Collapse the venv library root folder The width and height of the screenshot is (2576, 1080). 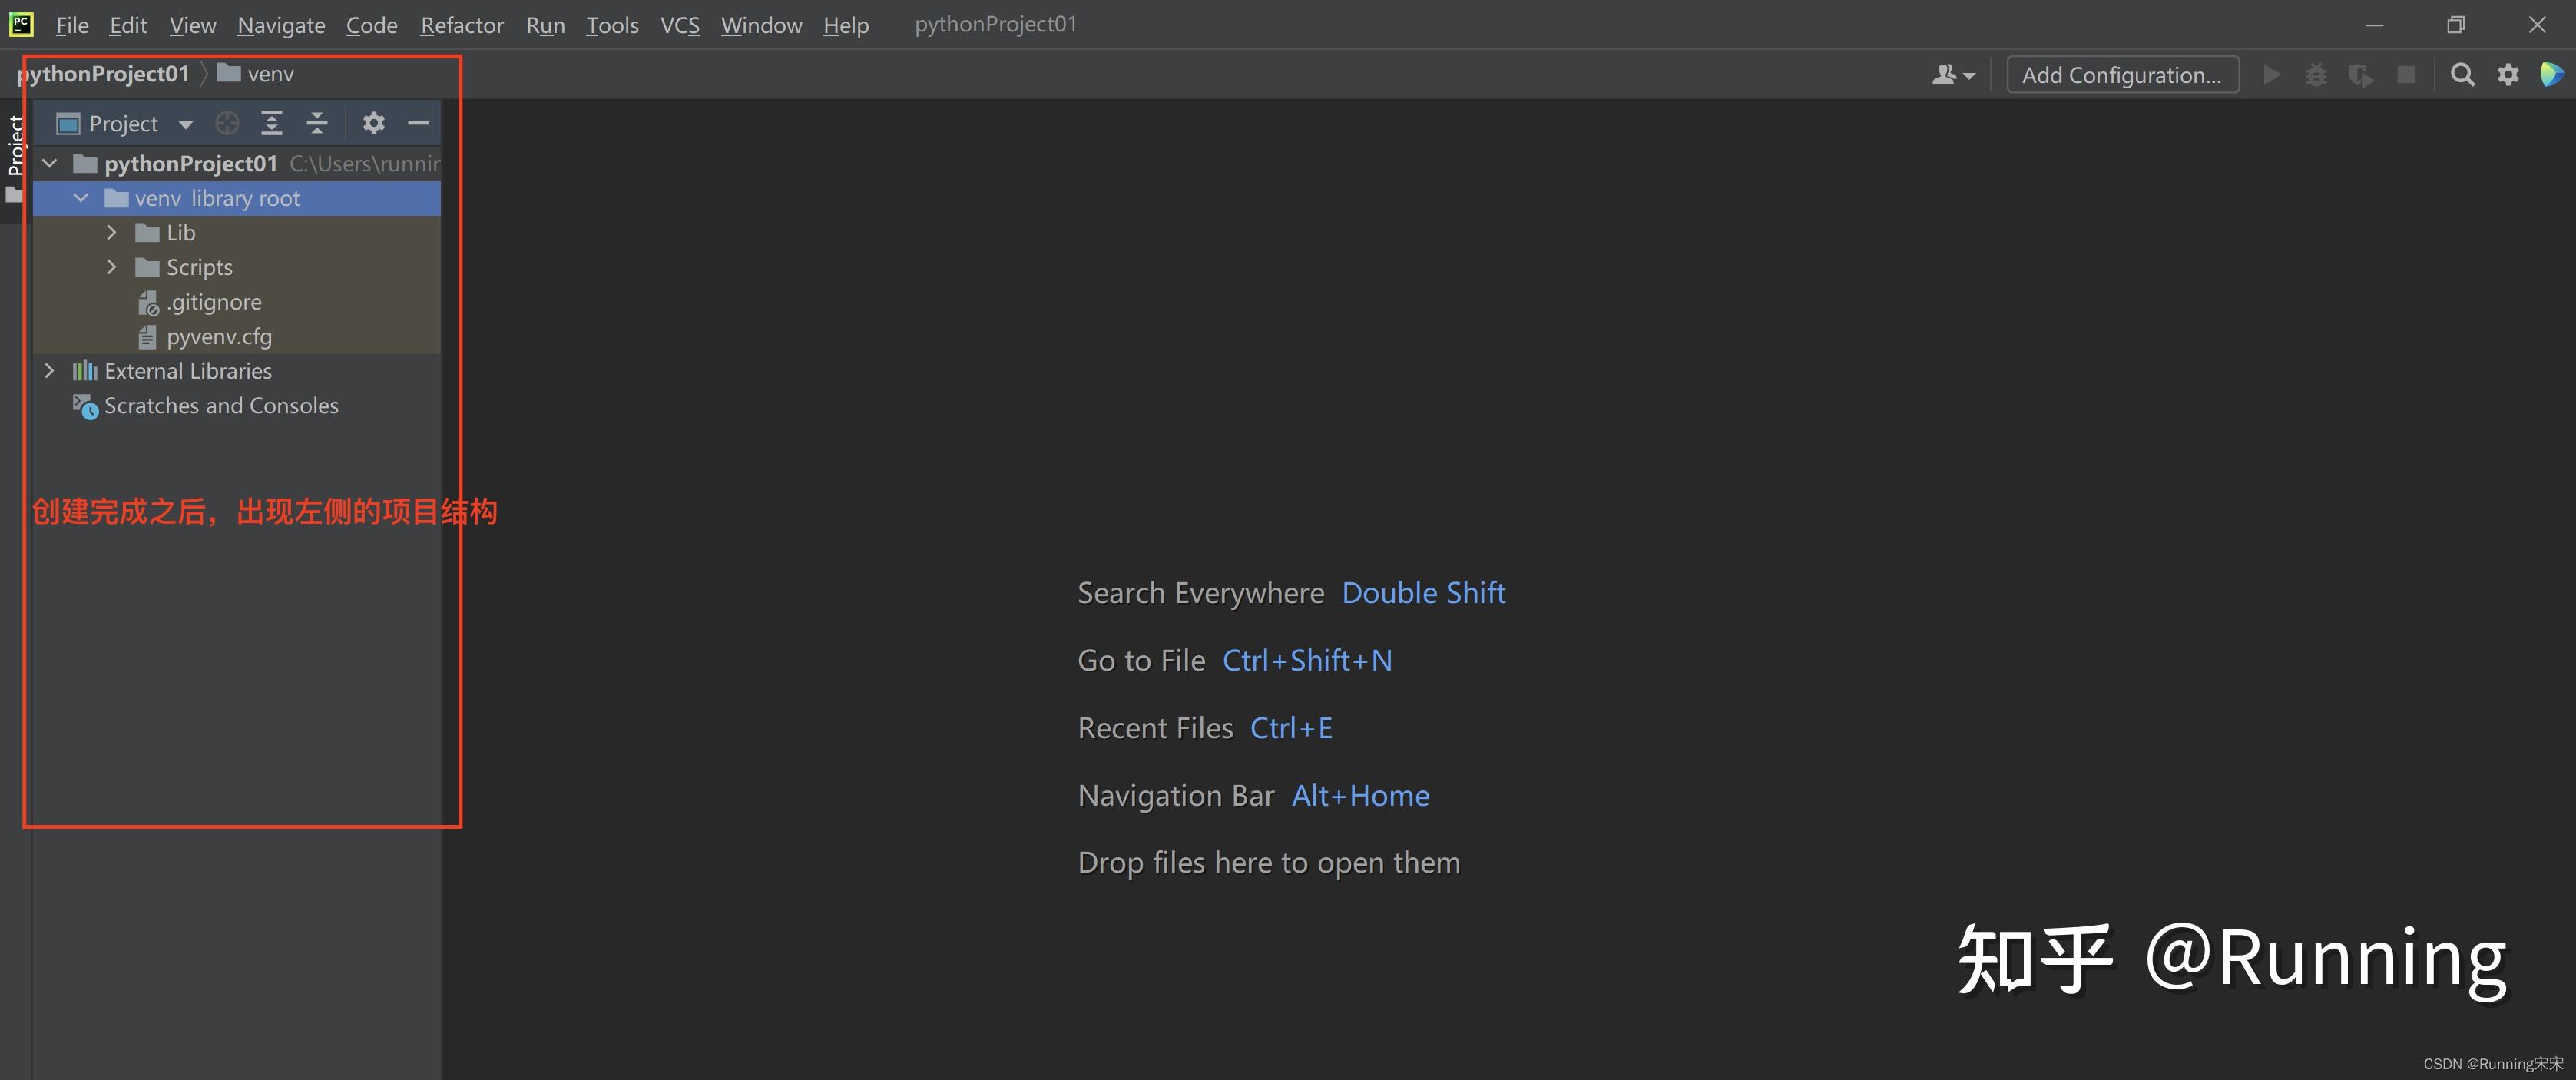click(x=81, y=198)
